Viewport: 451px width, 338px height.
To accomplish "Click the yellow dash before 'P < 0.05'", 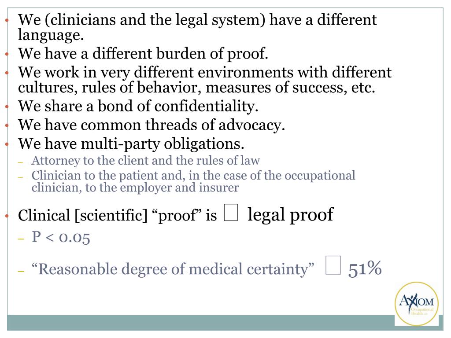I will (20, 239).
